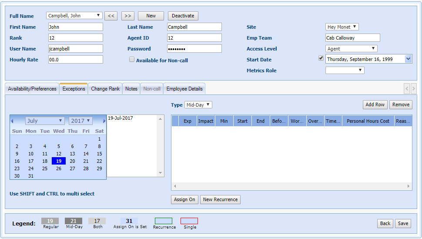
Task: Go to previous employee with << button
Action: (111, 16)
